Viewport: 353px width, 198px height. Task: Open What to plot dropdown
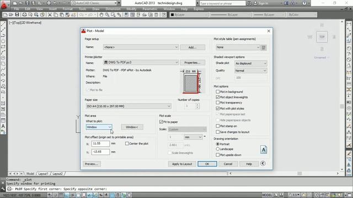99,127
